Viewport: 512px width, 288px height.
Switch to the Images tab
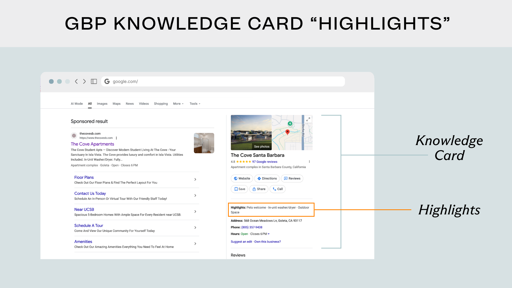(102, 104)
